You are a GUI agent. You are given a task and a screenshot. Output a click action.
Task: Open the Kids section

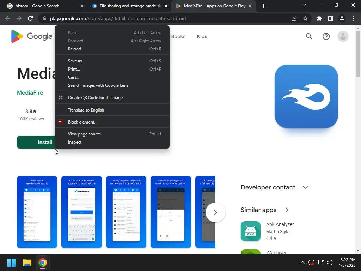click(202, 36)
